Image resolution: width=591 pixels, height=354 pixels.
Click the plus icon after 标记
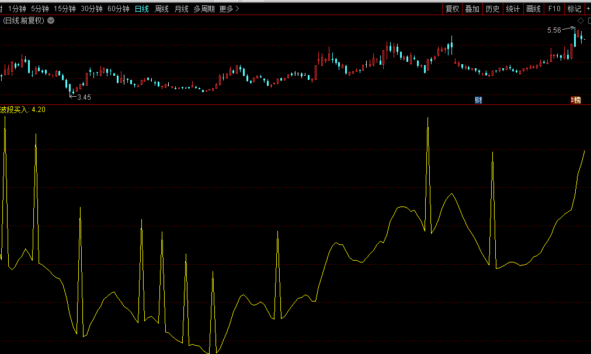(x=588, y=9)
